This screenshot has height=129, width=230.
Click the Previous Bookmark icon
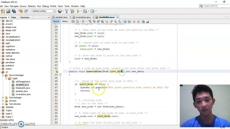point(111,21)
